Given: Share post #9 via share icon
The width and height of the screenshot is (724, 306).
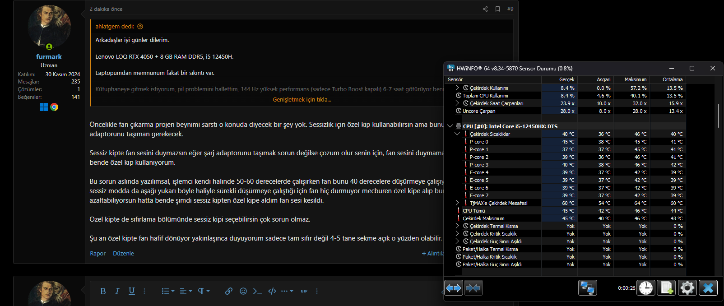Looking at the screenshot, I should point(485,9).
